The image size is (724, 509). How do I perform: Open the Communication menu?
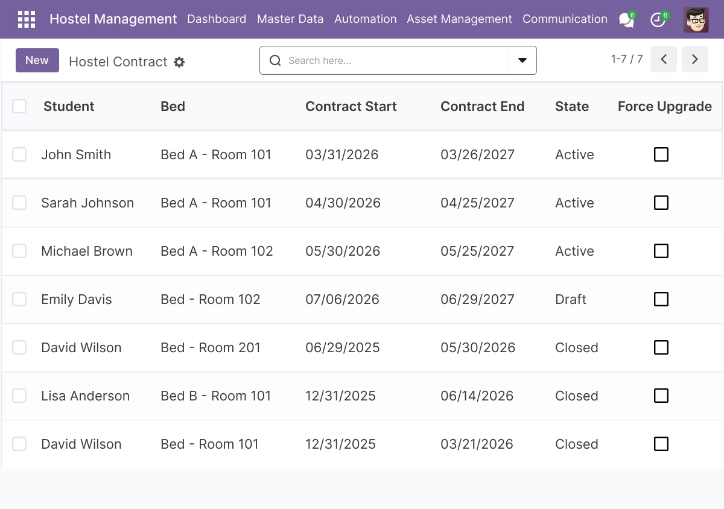[x=565, y=19]
